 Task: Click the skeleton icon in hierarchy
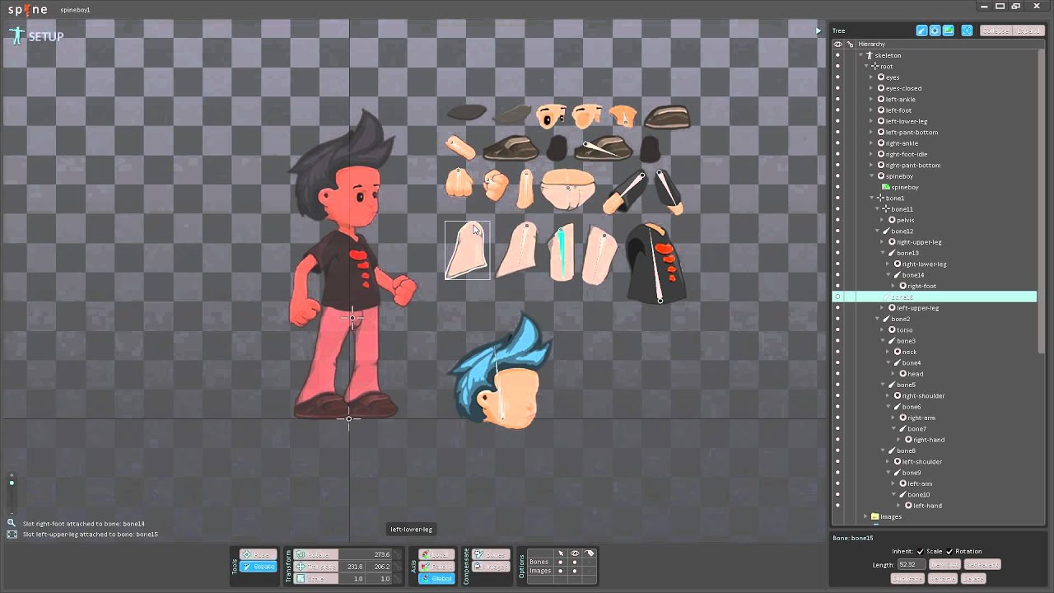[869, 55]
